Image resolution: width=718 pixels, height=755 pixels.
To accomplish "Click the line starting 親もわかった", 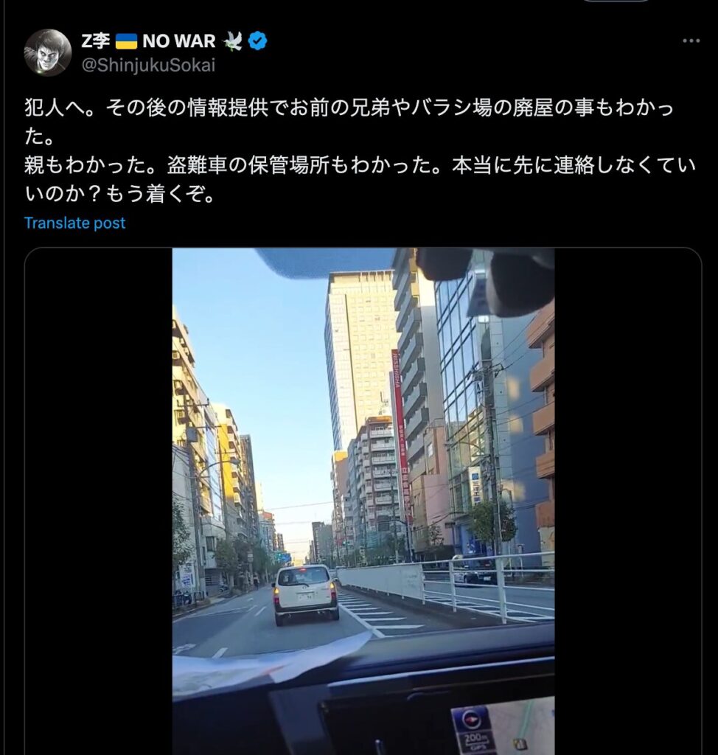I will (x=360, y=180).
